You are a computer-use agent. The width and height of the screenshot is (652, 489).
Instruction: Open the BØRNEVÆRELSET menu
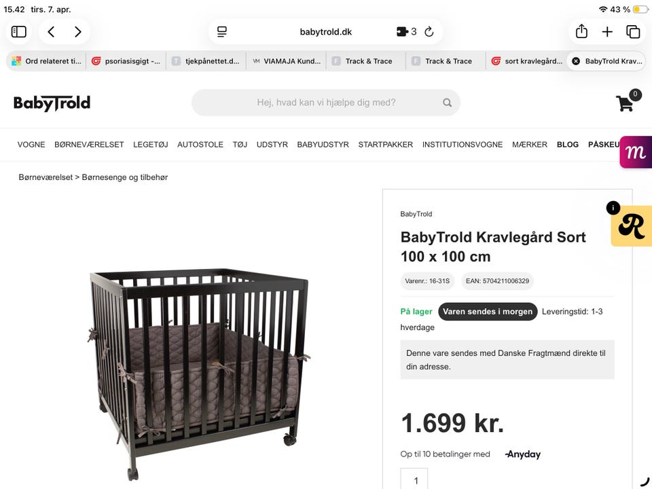coord(89,145)
